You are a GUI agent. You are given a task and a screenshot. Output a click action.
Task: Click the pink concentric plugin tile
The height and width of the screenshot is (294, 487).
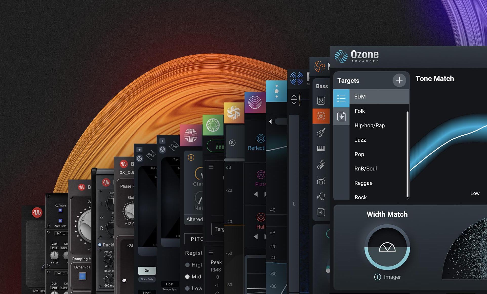(191, 135)
